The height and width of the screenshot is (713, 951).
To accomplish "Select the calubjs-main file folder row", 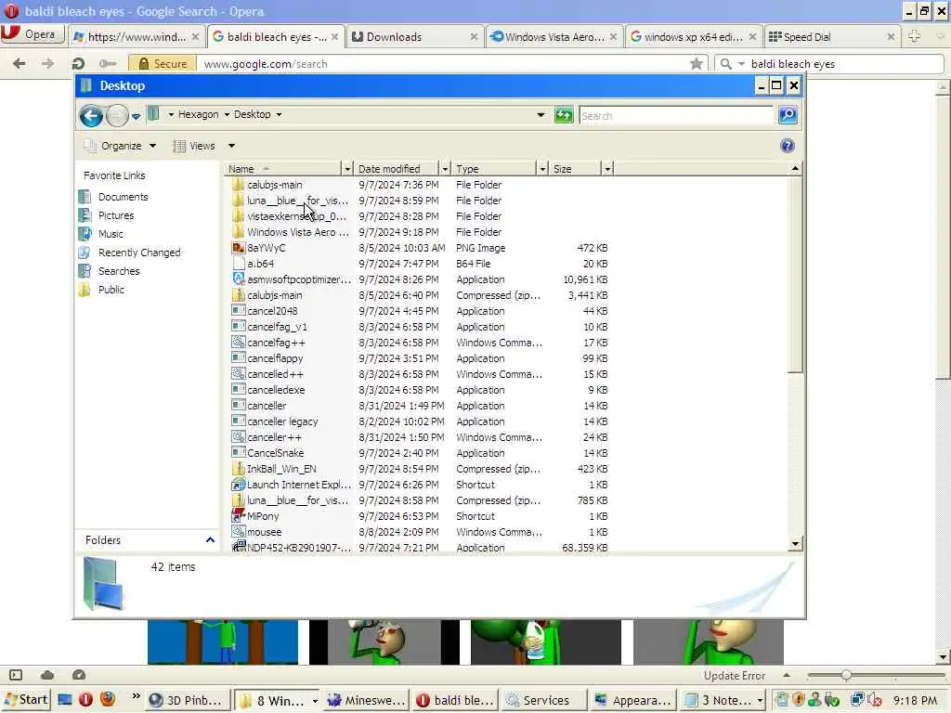I will point(419,185).
